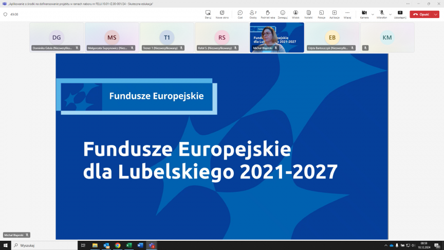
Task: Select participant tile MS Małgorzata Suprynowicz
Action: click(112, 38)
